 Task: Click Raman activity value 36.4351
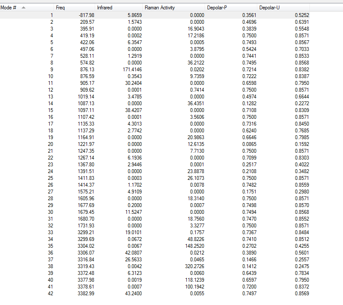click(196, 103)
